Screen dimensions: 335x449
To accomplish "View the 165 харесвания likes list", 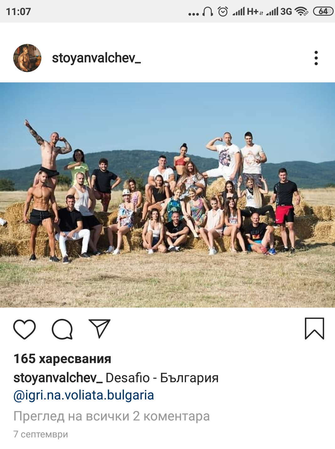I will (62, 359).
